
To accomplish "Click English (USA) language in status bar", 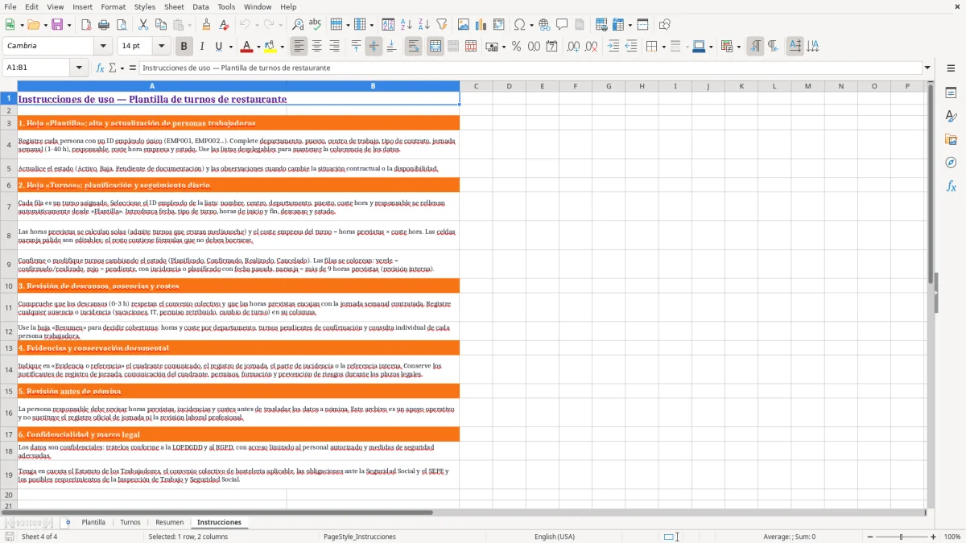I will click(555, 537).
